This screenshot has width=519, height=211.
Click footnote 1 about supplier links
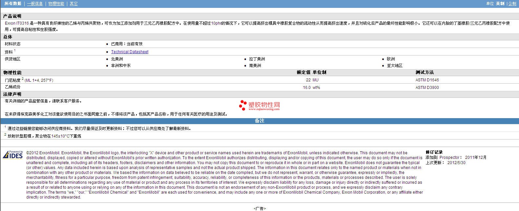tap(98, 128)
